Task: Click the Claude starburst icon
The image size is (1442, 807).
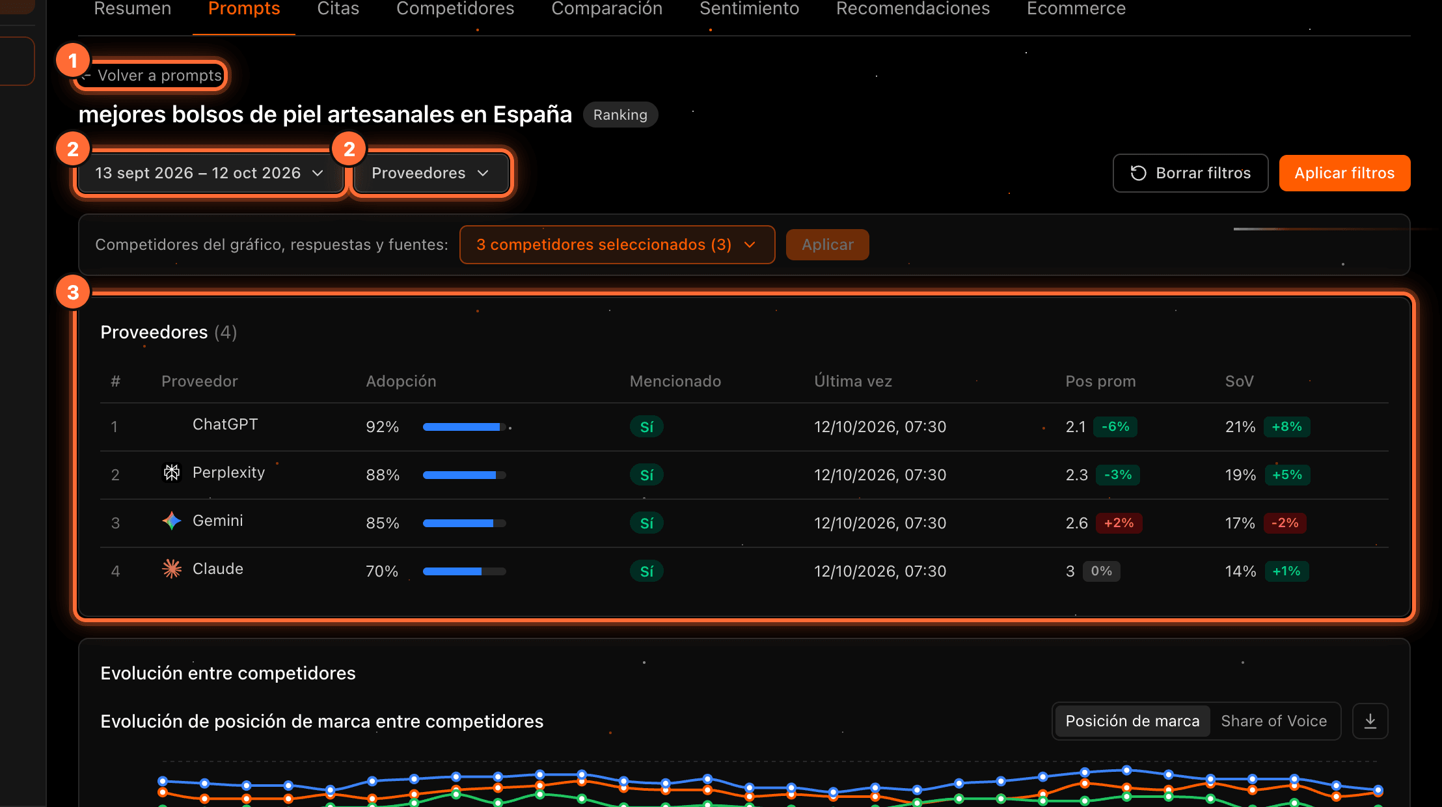Action: 172,569
